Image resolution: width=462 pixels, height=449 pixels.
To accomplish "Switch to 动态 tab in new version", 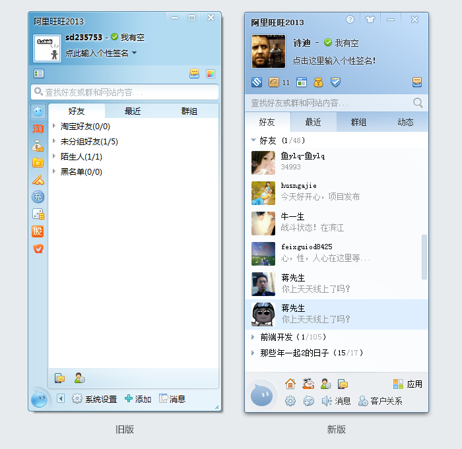I will 405,122.
